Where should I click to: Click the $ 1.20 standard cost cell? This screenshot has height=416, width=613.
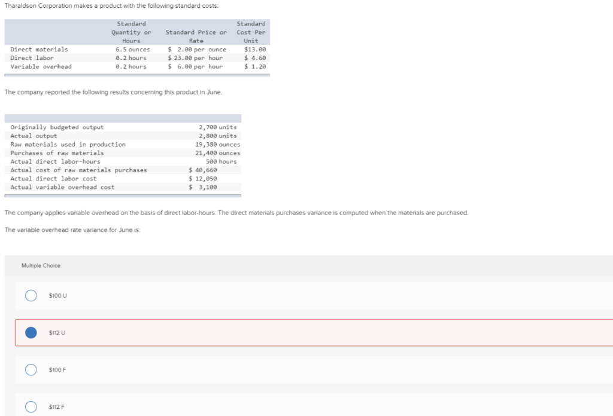click(x=255, y=66)
